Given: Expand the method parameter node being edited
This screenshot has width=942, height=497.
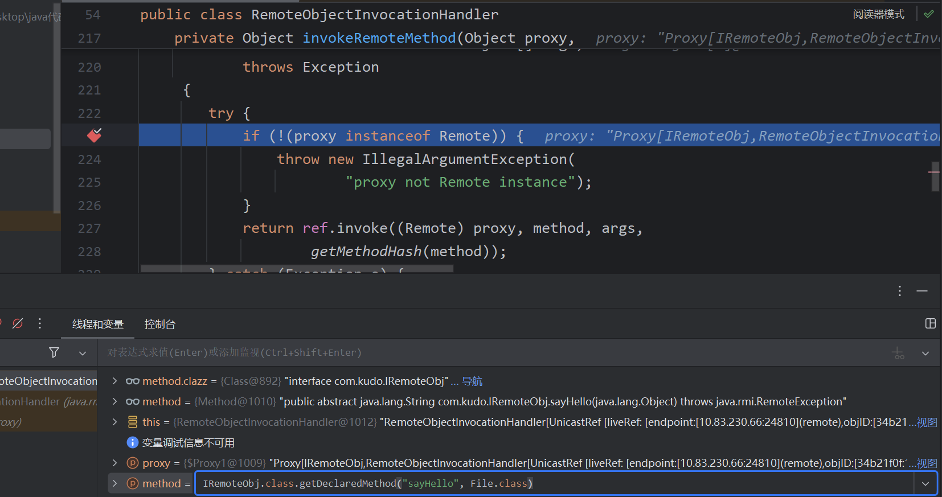Looking at the screenshot, I should (x=114, y=483).
